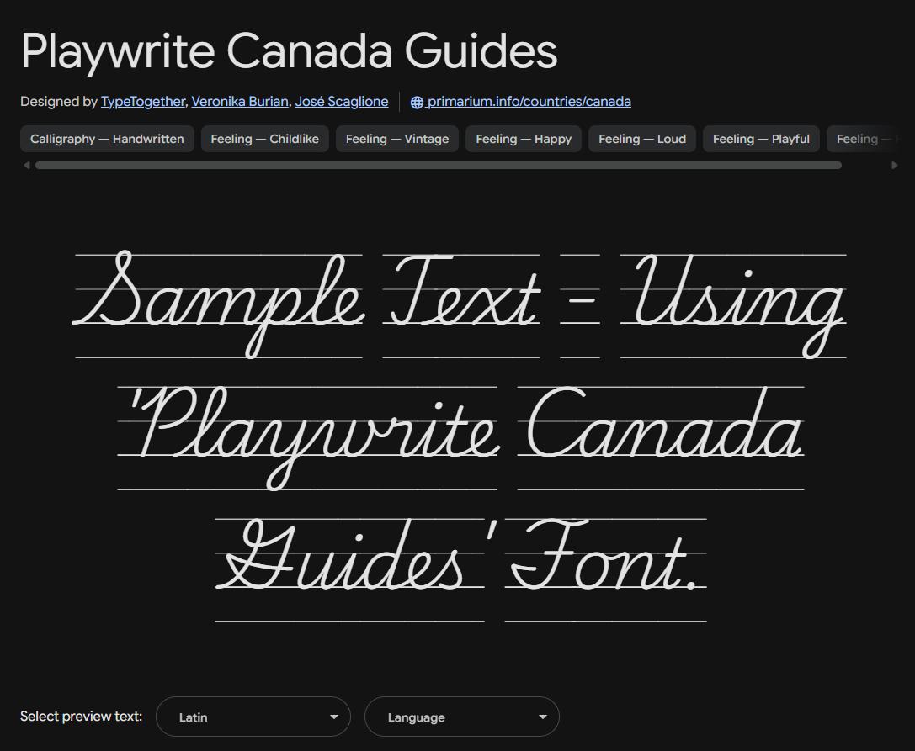Visit primarium.info/countries/canada link
The height and width of the screenshot is (751, 915).
[529, 102]
